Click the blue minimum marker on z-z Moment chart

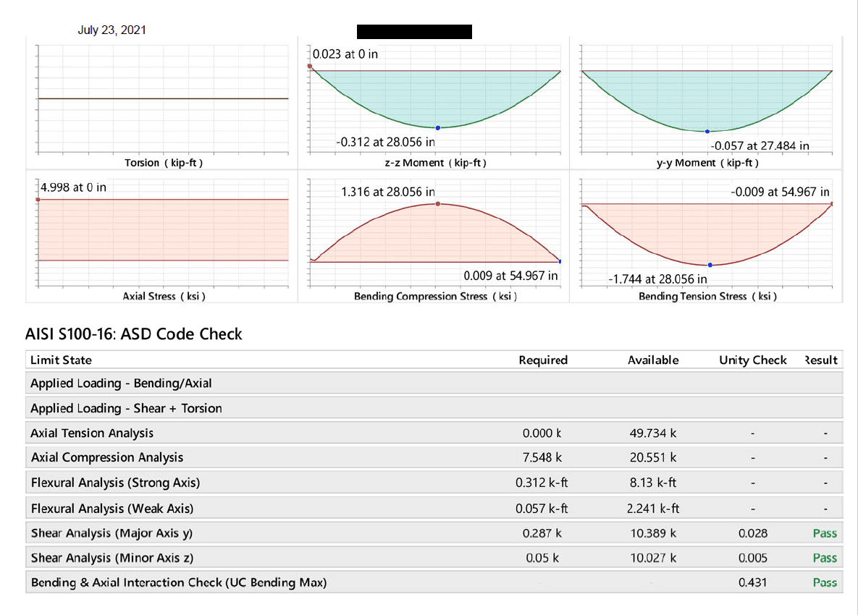click(x=438, y=127)
